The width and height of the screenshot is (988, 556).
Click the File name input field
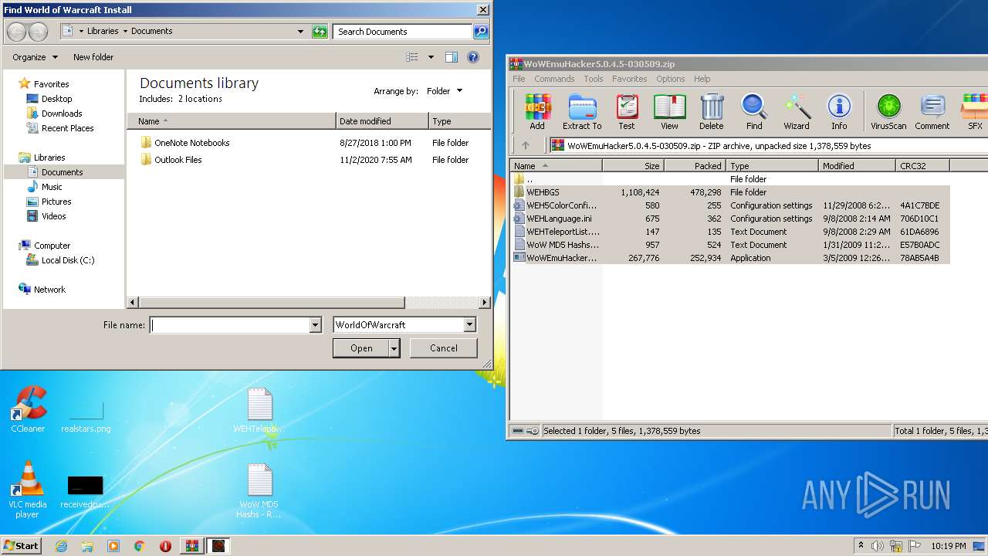[x=230, y=325]
